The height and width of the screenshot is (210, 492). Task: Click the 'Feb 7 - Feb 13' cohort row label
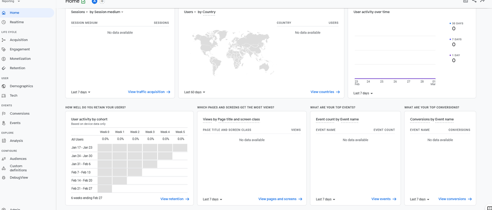81,172
